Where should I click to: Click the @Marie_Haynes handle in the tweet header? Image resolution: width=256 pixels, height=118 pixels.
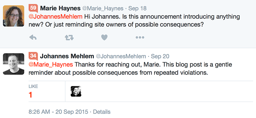(103, 9)
